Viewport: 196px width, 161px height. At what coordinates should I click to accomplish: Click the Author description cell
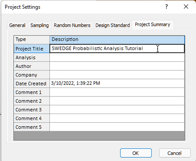tap(117, 66)
